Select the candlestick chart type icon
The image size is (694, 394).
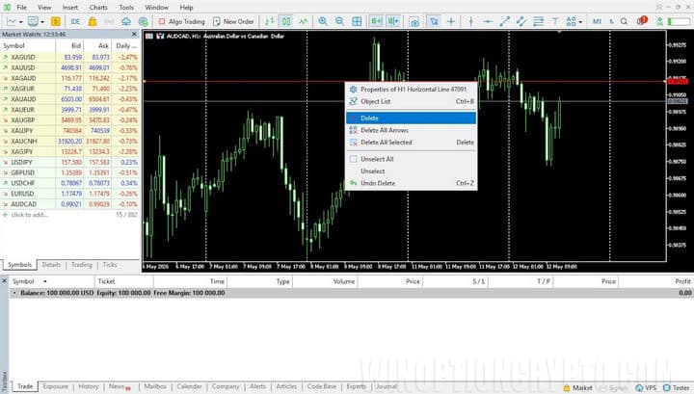(x=286, y=21)
